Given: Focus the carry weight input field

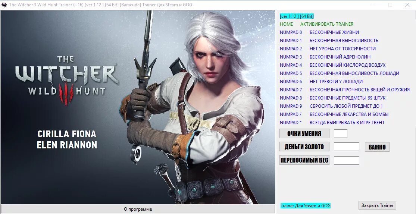Looking at the screenshot, I should click(x=347, y=160).
